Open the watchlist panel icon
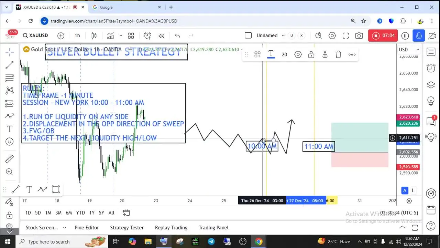Screen dimensions: 440x248 click(431, 52)
